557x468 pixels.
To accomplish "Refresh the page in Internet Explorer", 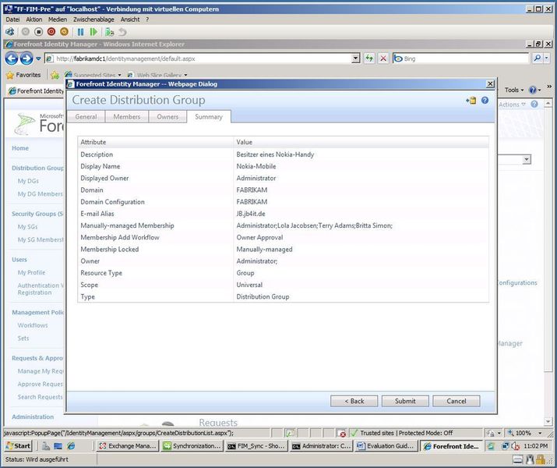I will 369,58.
